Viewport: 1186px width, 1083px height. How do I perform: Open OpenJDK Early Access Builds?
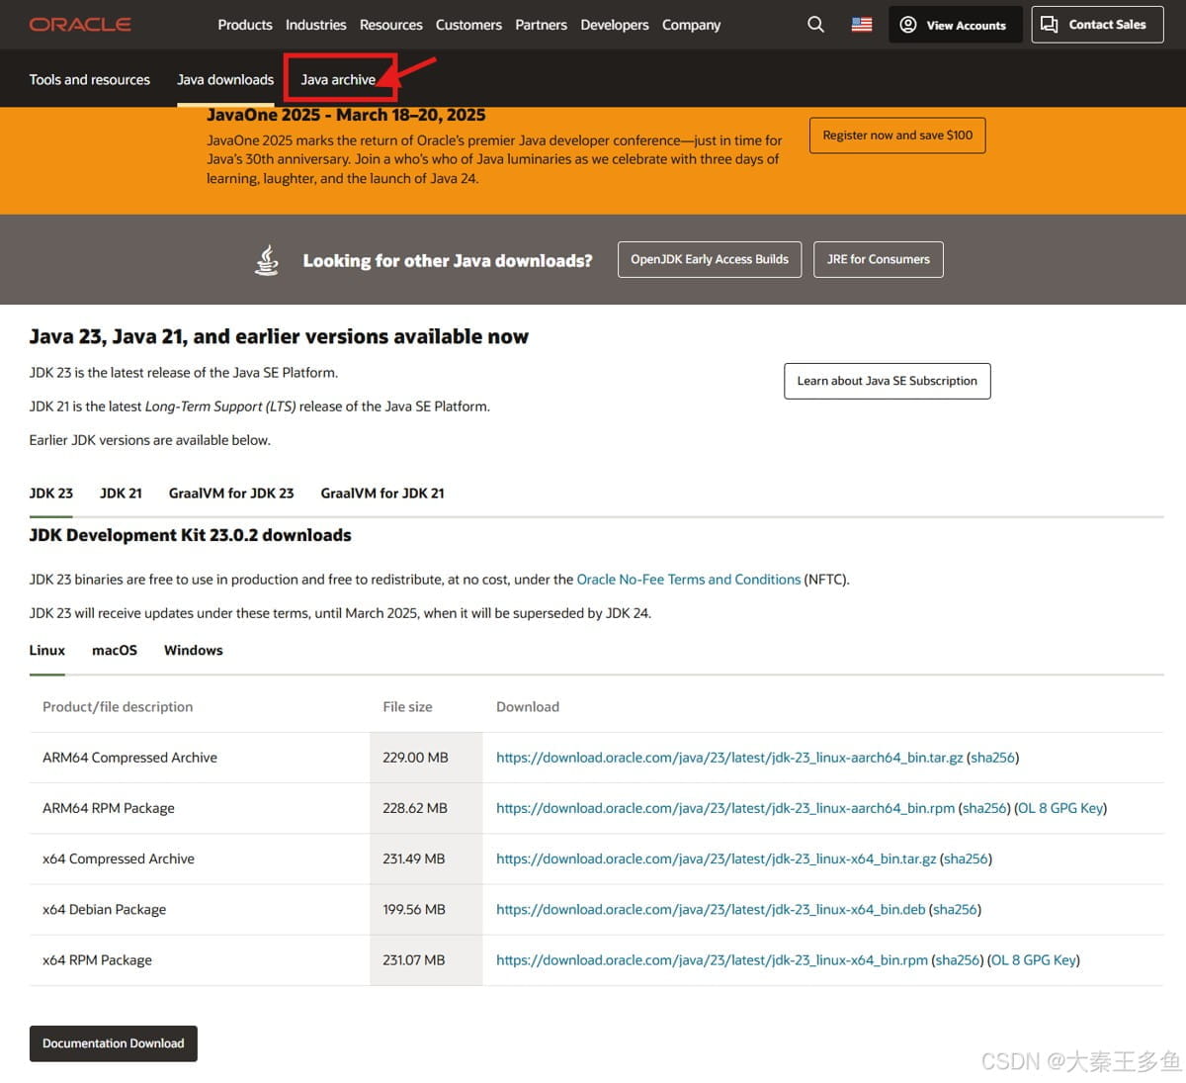point(709,259)
